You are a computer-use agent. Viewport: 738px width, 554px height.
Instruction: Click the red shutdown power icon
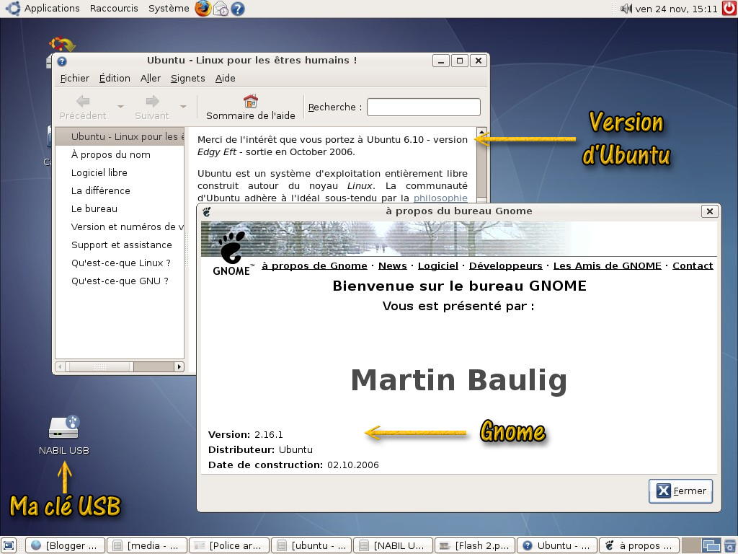click(x=729, y=9)
